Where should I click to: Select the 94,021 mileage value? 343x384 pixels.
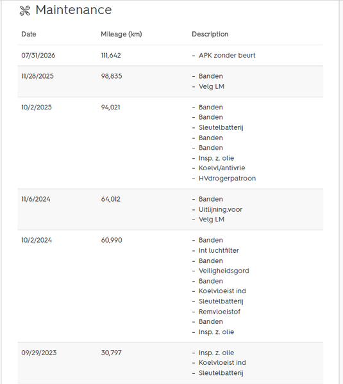pos(111,108)
